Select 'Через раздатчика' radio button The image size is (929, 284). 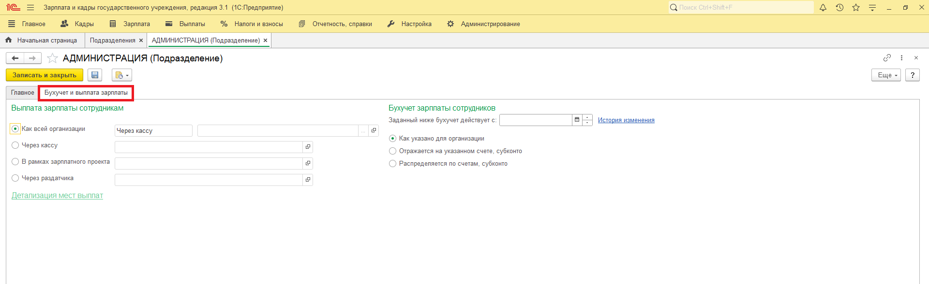tap(15, 178)
